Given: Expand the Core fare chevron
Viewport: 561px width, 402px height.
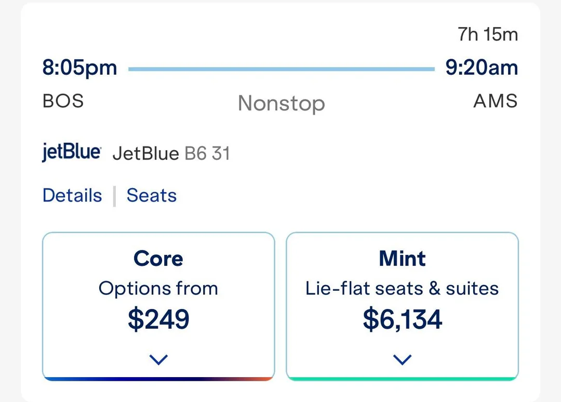Looking at the screenshot, I should 158,359.
